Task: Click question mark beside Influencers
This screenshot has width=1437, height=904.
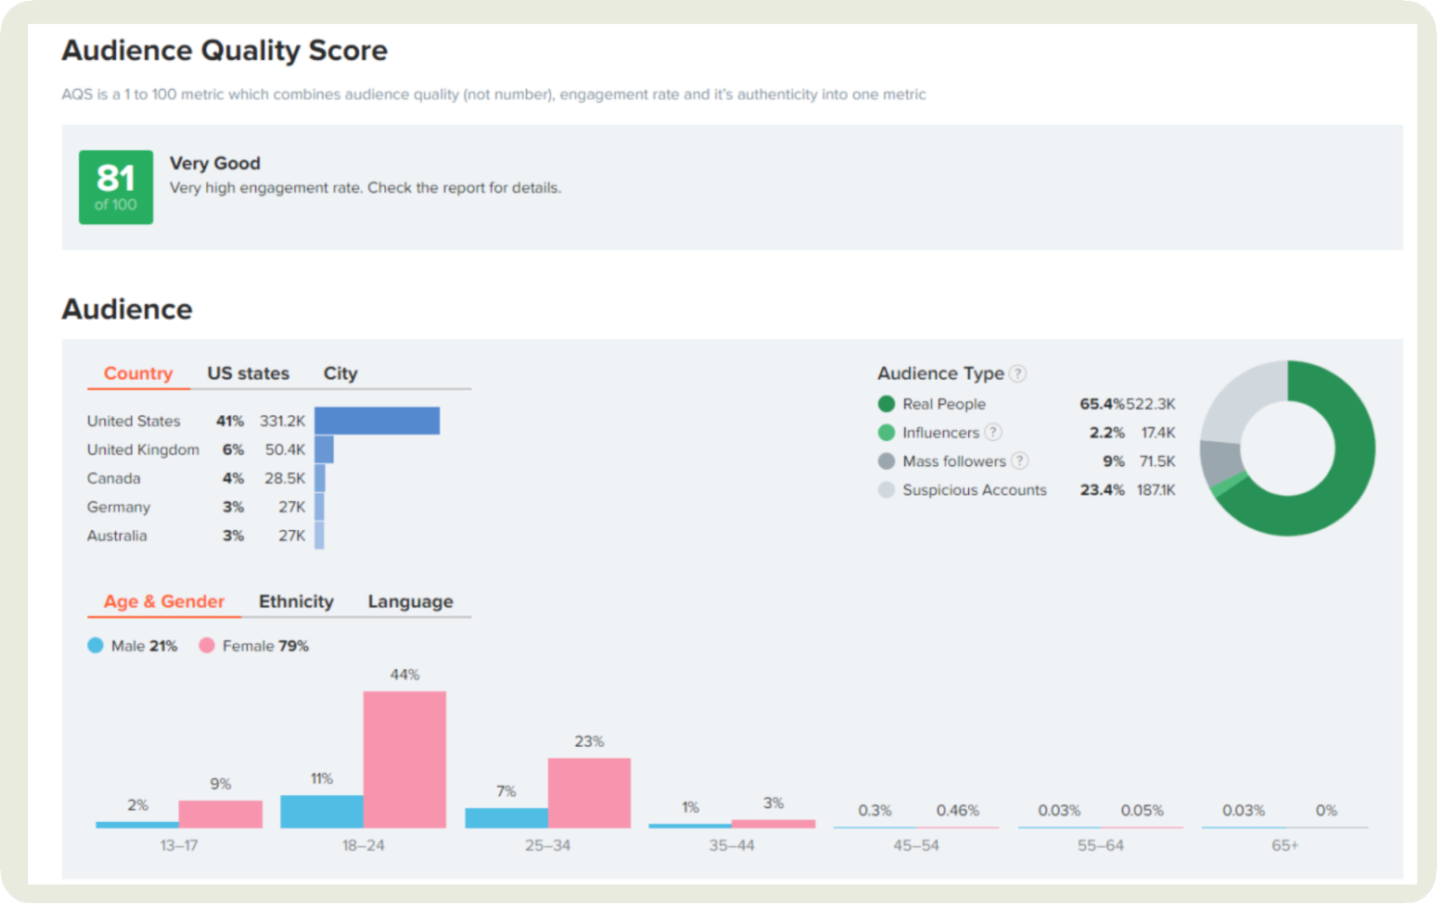Action: point(993,432)
